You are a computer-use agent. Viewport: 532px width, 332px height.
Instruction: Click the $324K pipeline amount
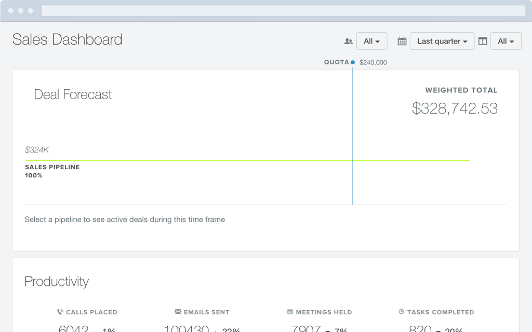[37, 150]
